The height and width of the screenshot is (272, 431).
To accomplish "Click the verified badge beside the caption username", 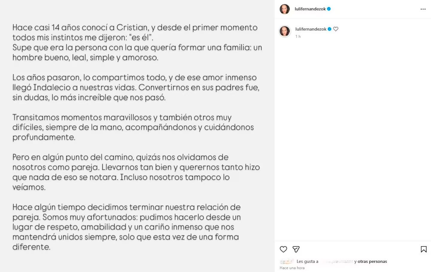I will point(330,29).
